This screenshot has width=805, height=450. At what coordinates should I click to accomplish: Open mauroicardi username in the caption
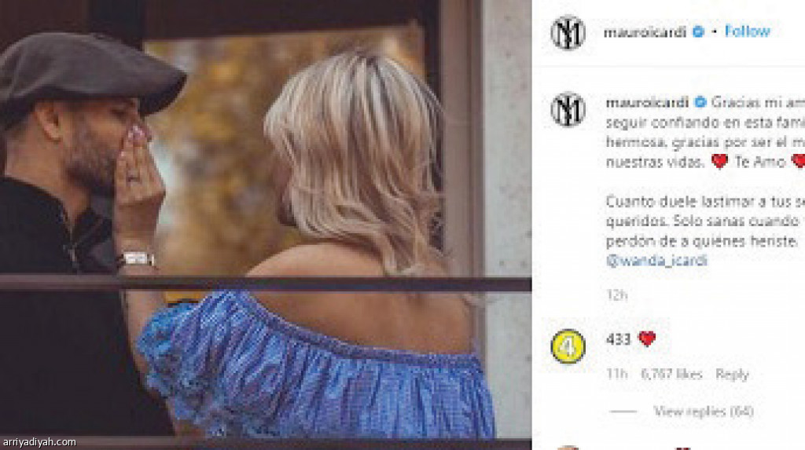point(647,103)
